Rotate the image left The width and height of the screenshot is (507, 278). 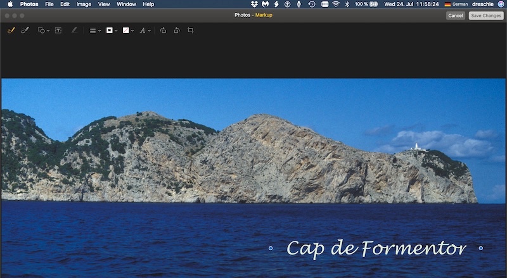pos(163,30)
